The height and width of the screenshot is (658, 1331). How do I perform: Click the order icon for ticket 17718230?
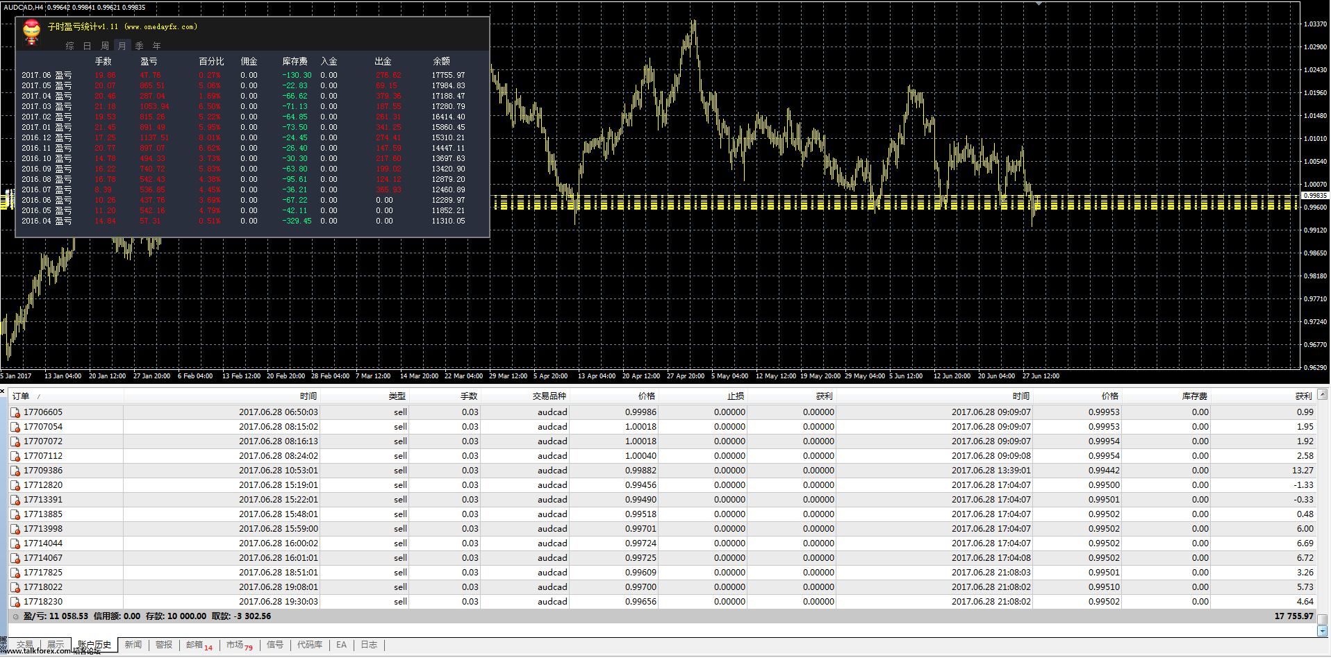(x=15, y=602)
